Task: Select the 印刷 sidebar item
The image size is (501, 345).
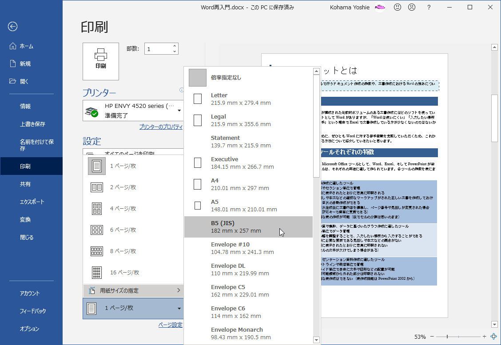Action: pyautogui.click(x=31, y=166)
